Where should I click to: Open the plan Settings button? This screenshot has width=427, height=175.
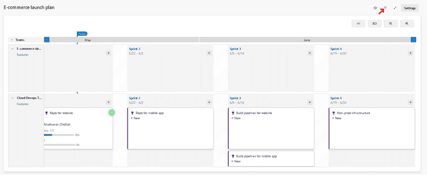[x=409, y=8]
